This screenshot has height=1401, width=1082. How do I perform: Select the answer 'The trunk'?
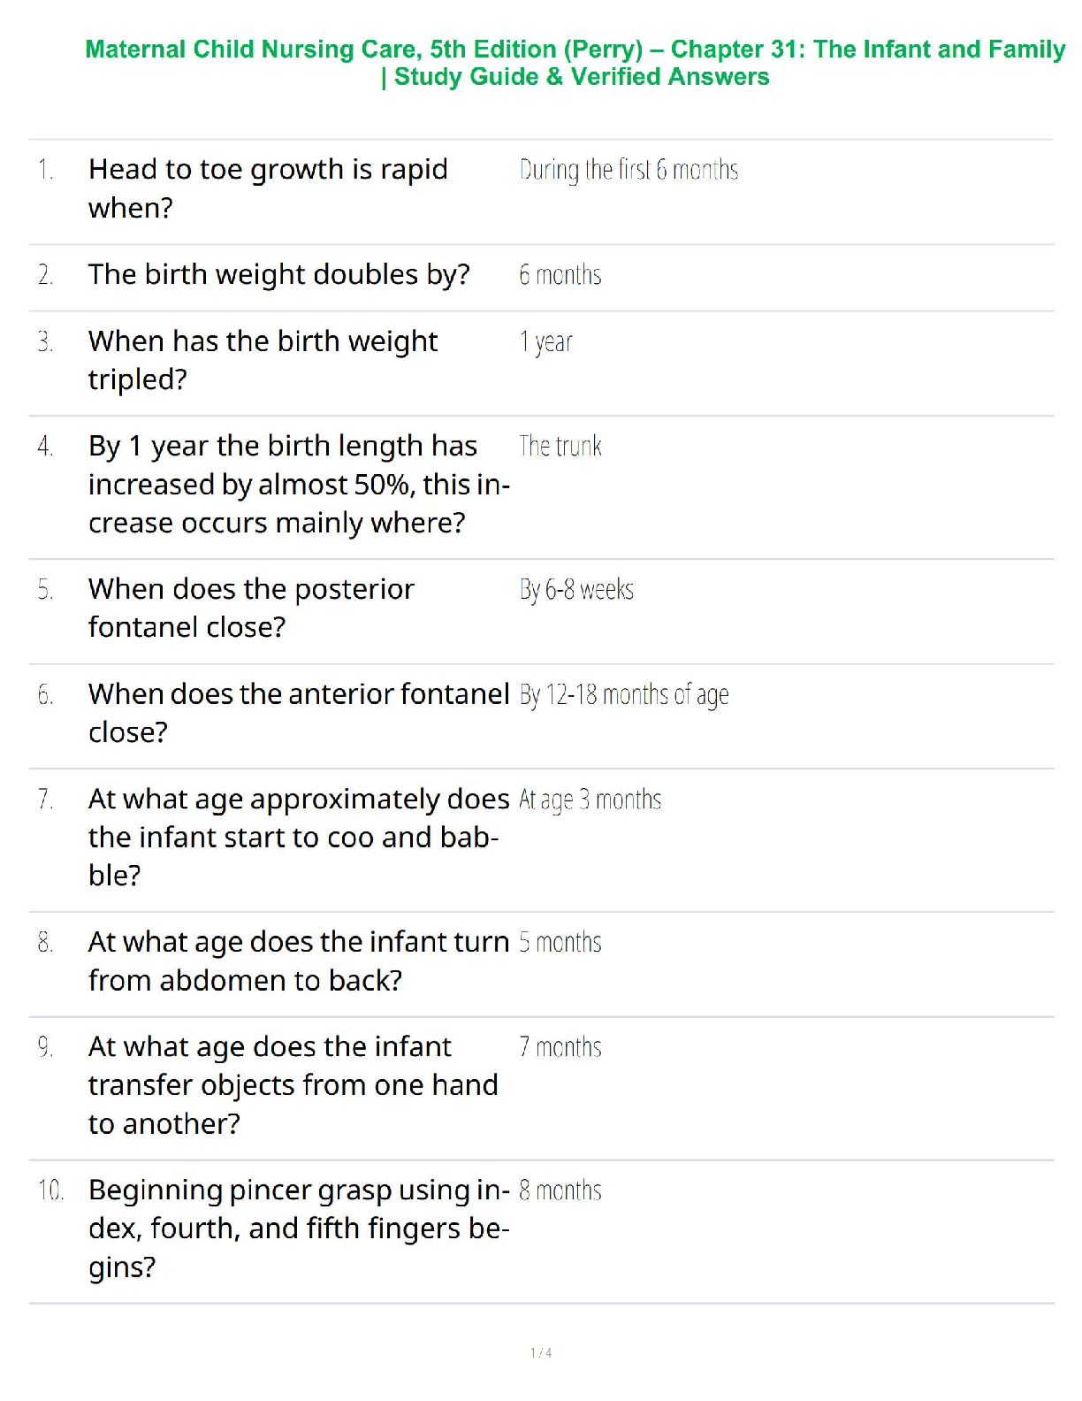click(x=560, y=446)
